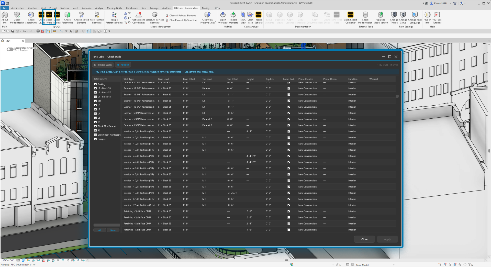491x267 pixels.
Task: Click Export Worksets
Action: click(x=223, y=18)
